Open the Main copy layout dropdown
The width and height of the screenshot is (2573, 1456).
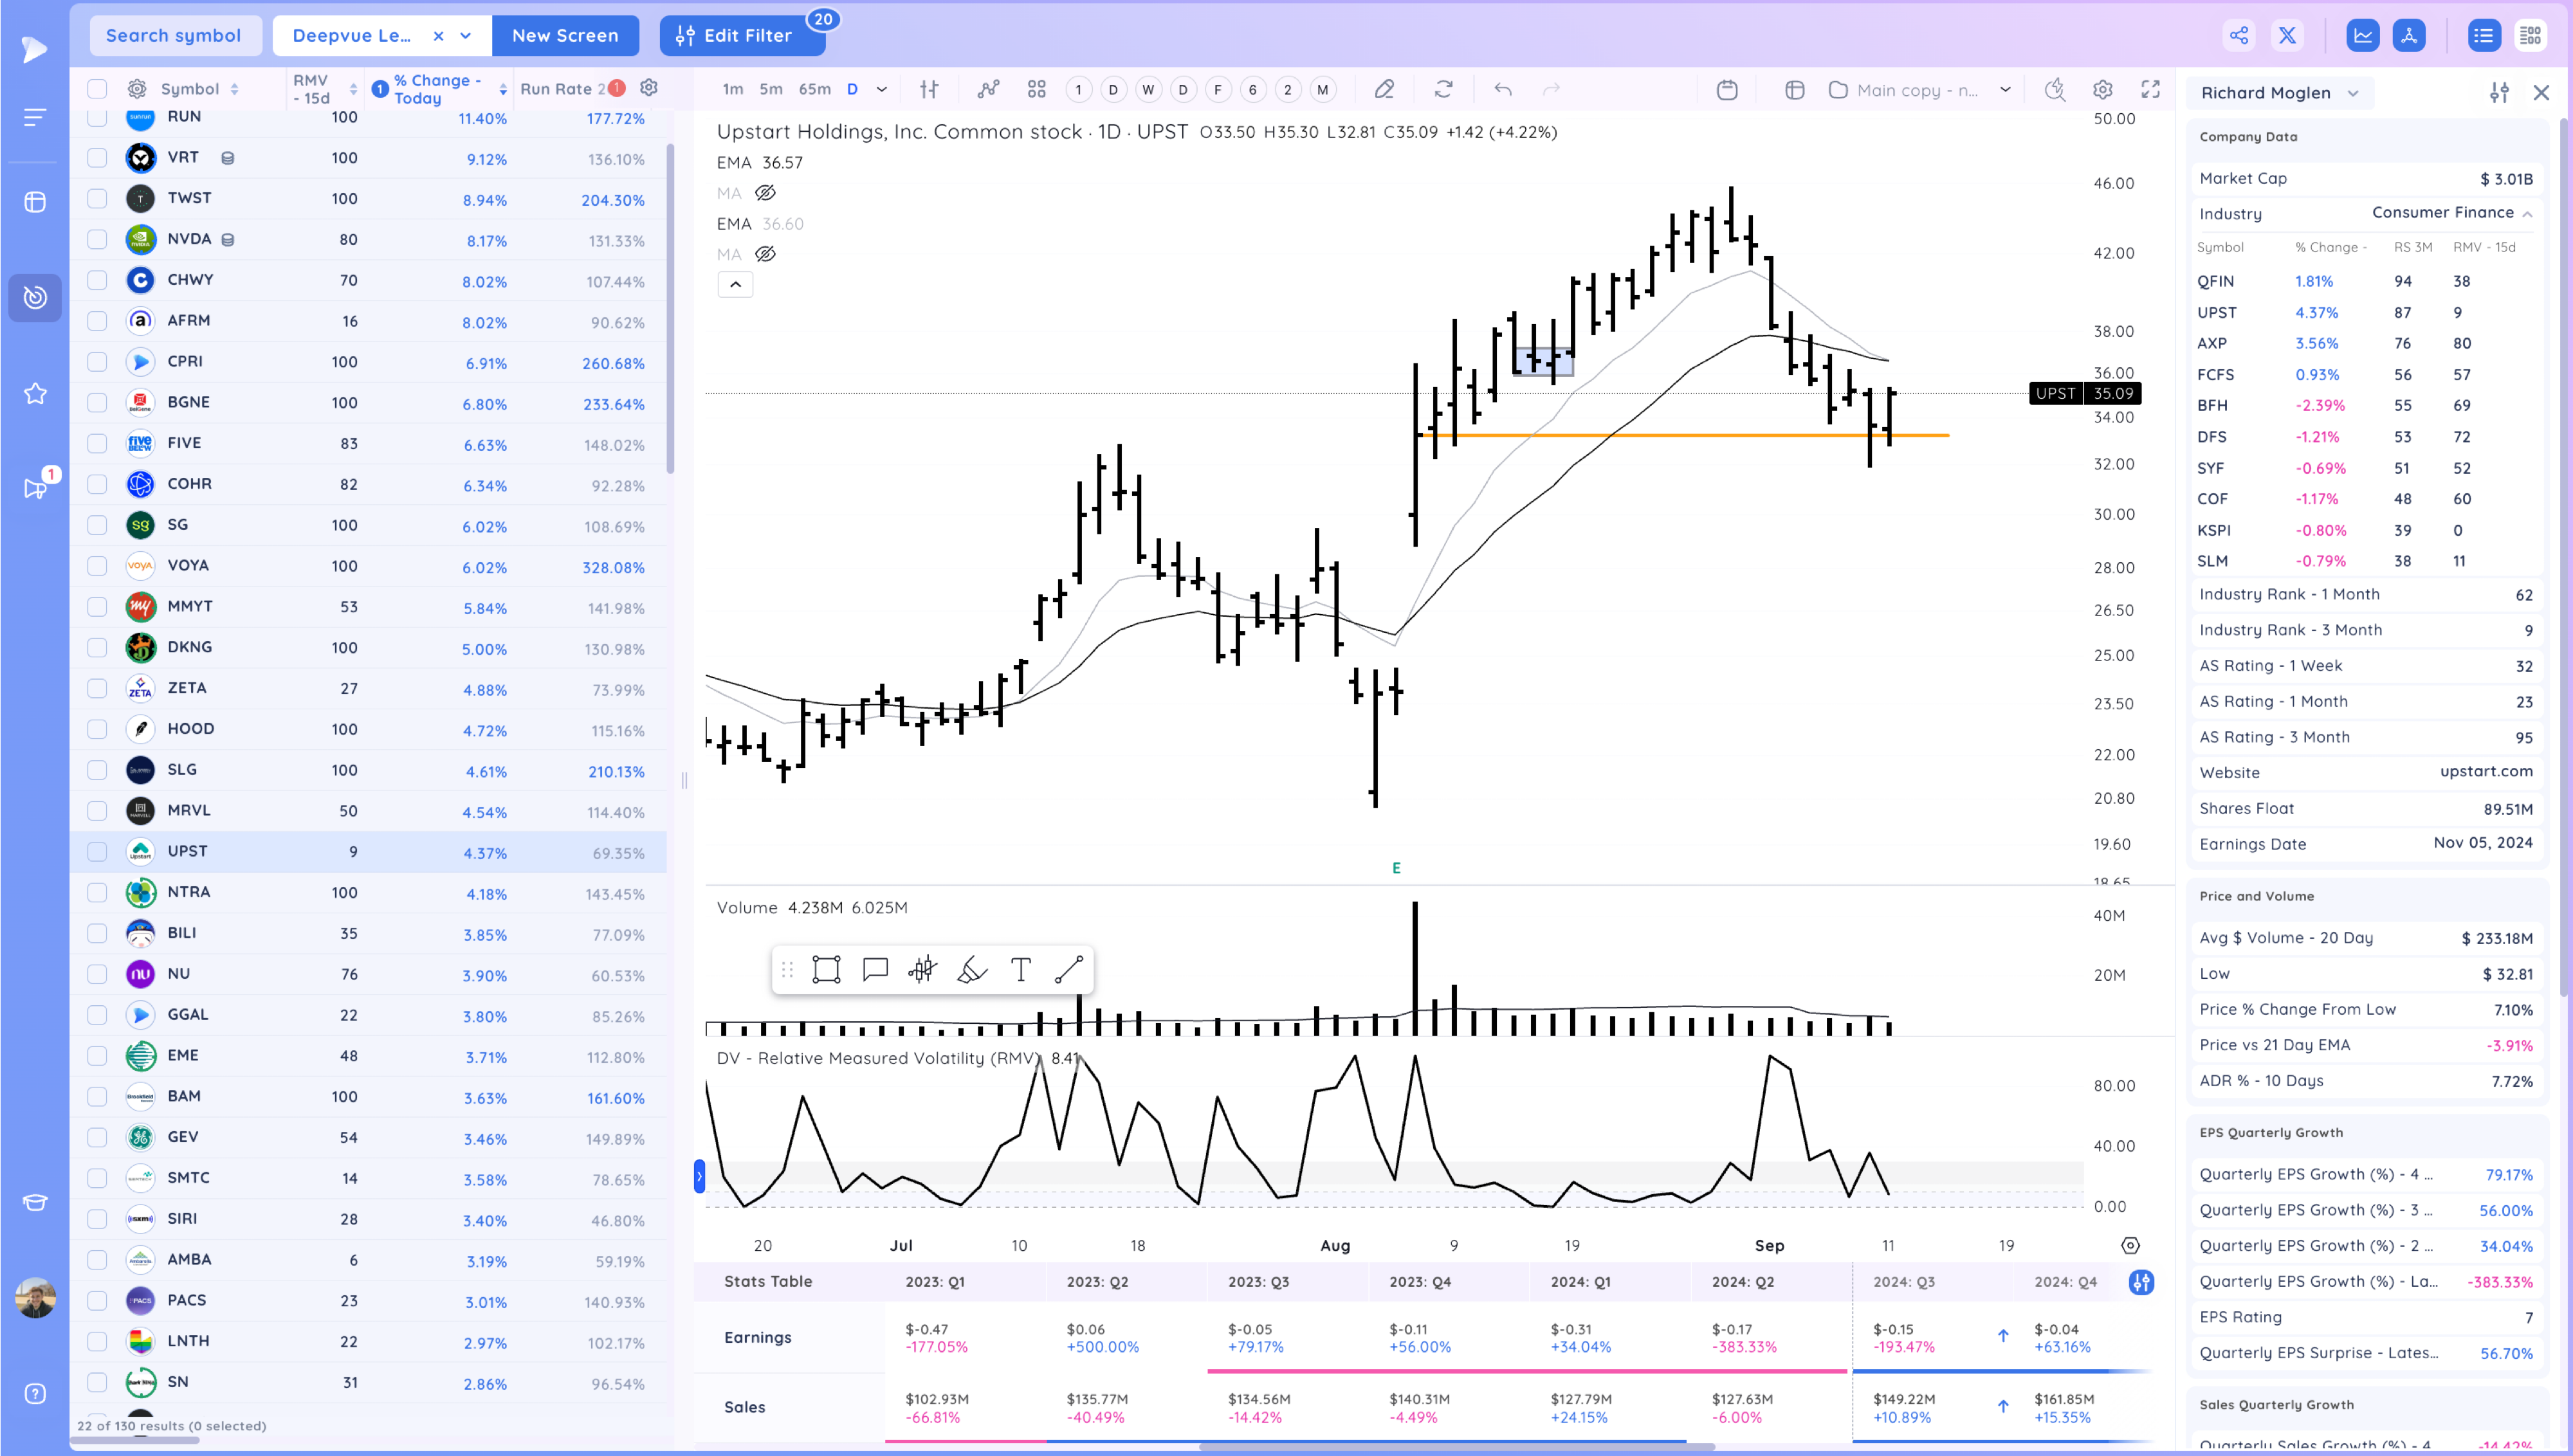(x=2005, y=90)
